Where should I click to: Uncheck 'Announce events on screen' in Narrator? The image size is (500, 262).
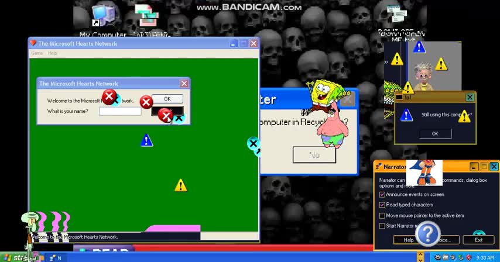(x=382, y=195)
